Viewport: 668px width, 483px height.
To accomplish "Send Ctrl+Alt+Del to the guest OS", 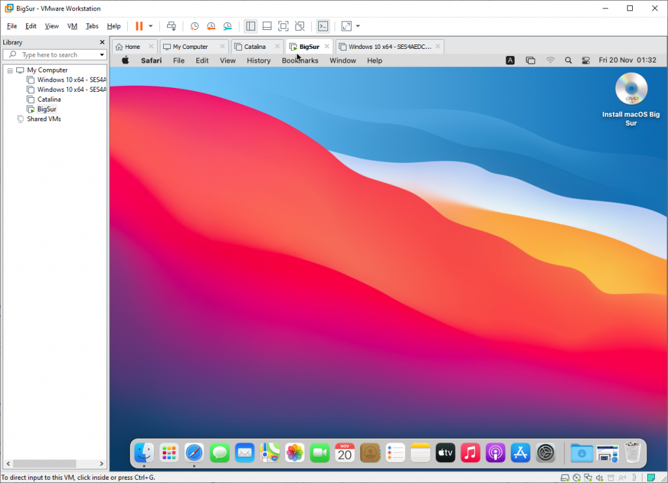I will (171, 26).
